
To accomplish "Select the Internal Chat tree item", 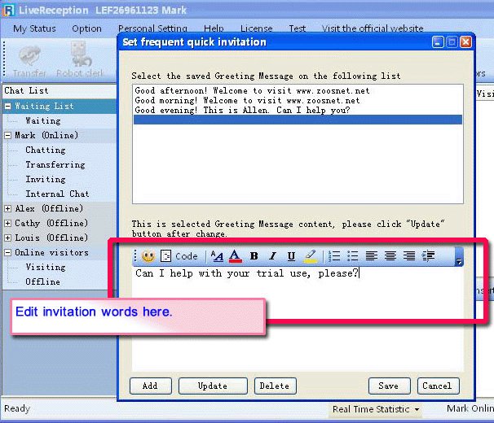I will [57, 194].
